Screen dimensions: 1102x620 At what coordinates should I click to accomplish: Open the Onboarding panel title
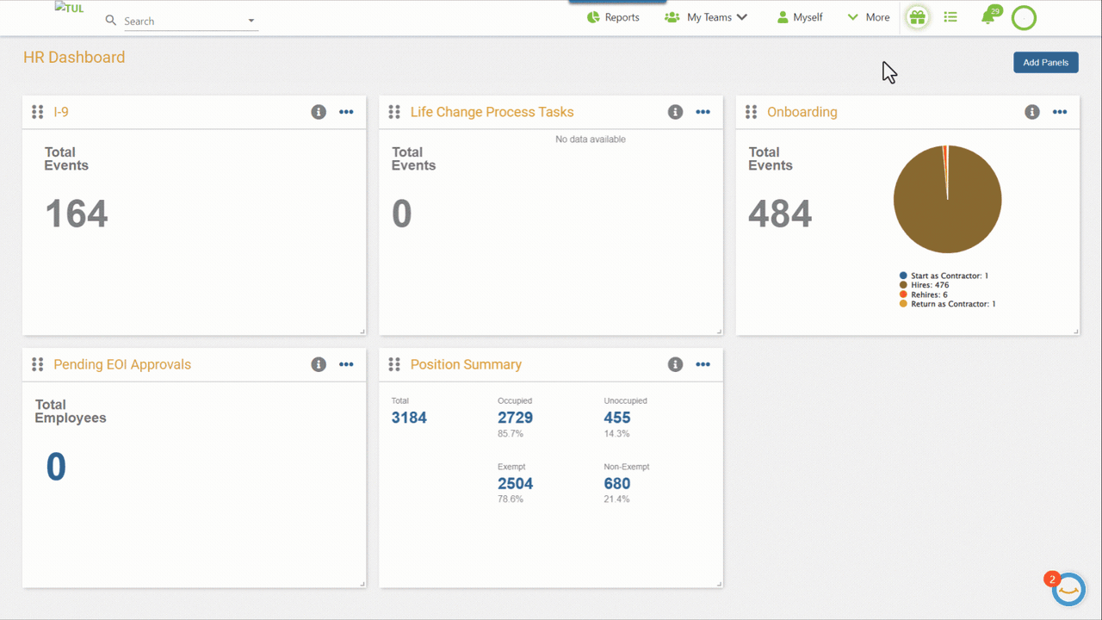[x=802, y=112]
